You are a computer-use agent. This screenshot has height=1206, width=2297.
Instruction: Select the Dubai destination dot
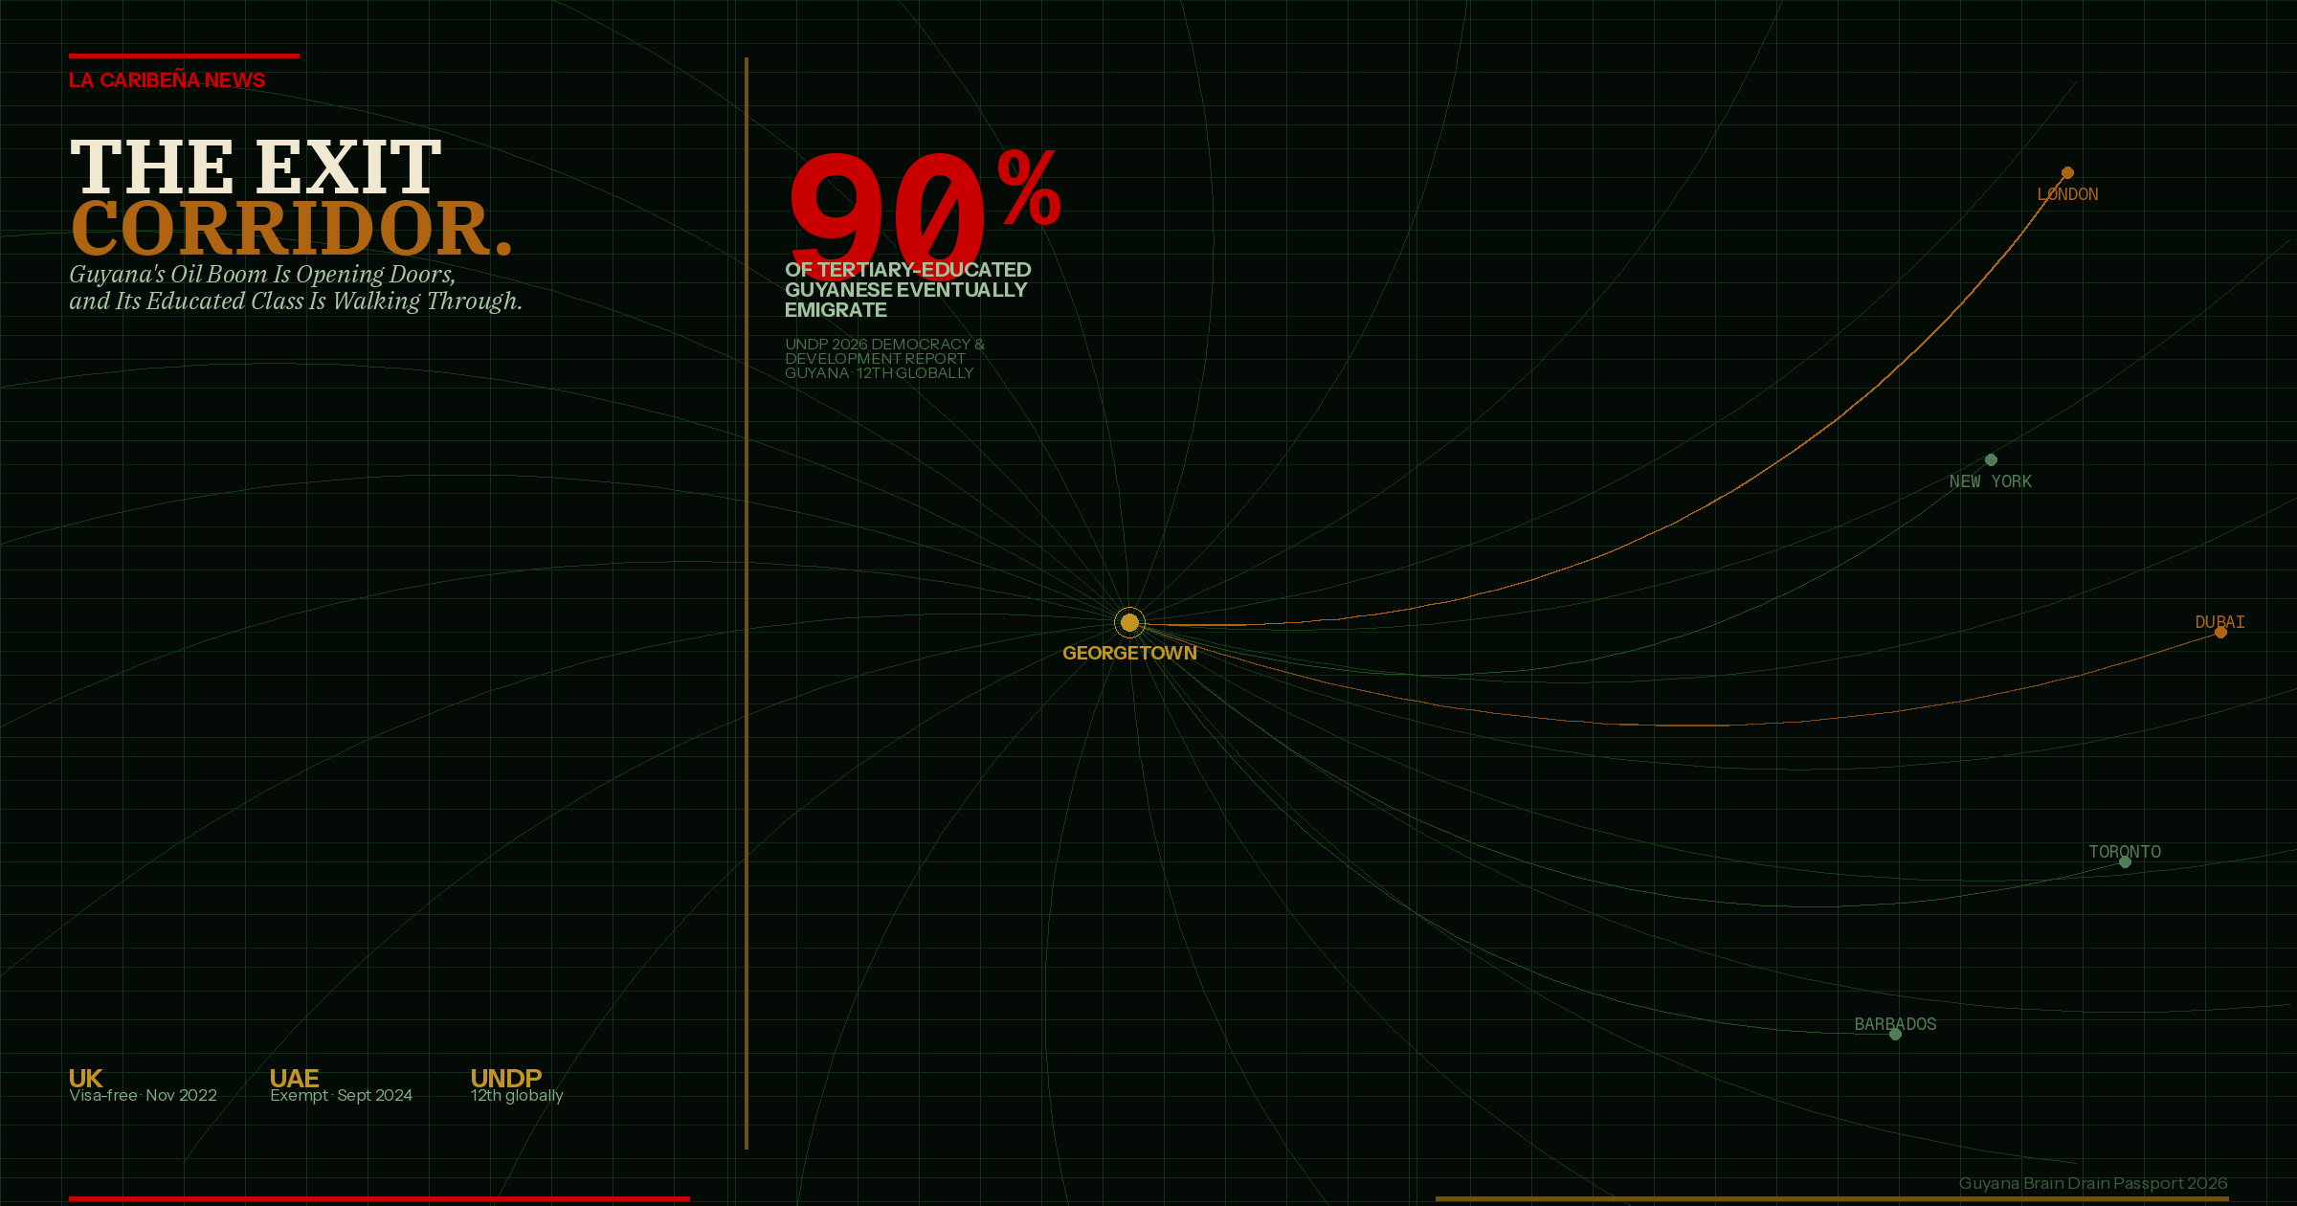[2220, 632]
